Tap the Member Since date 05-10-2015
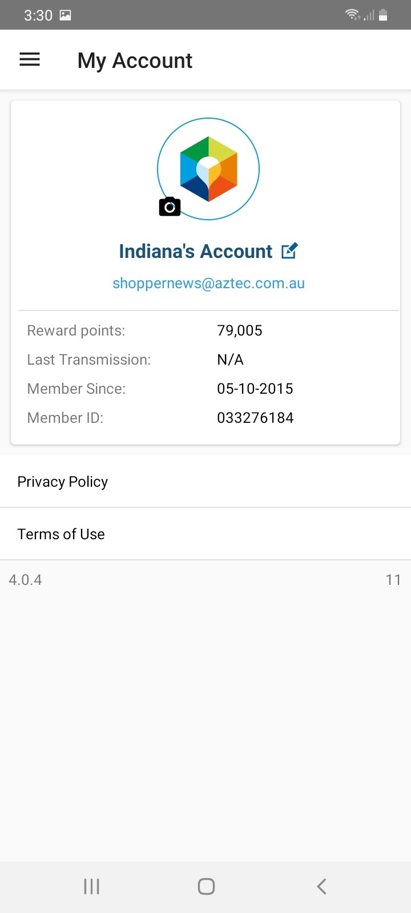This screenshot has width=411, height=913. pos(255,389)
